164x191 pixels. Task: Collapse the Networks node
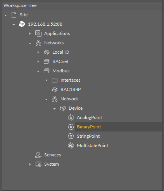[x=30, y=43]
